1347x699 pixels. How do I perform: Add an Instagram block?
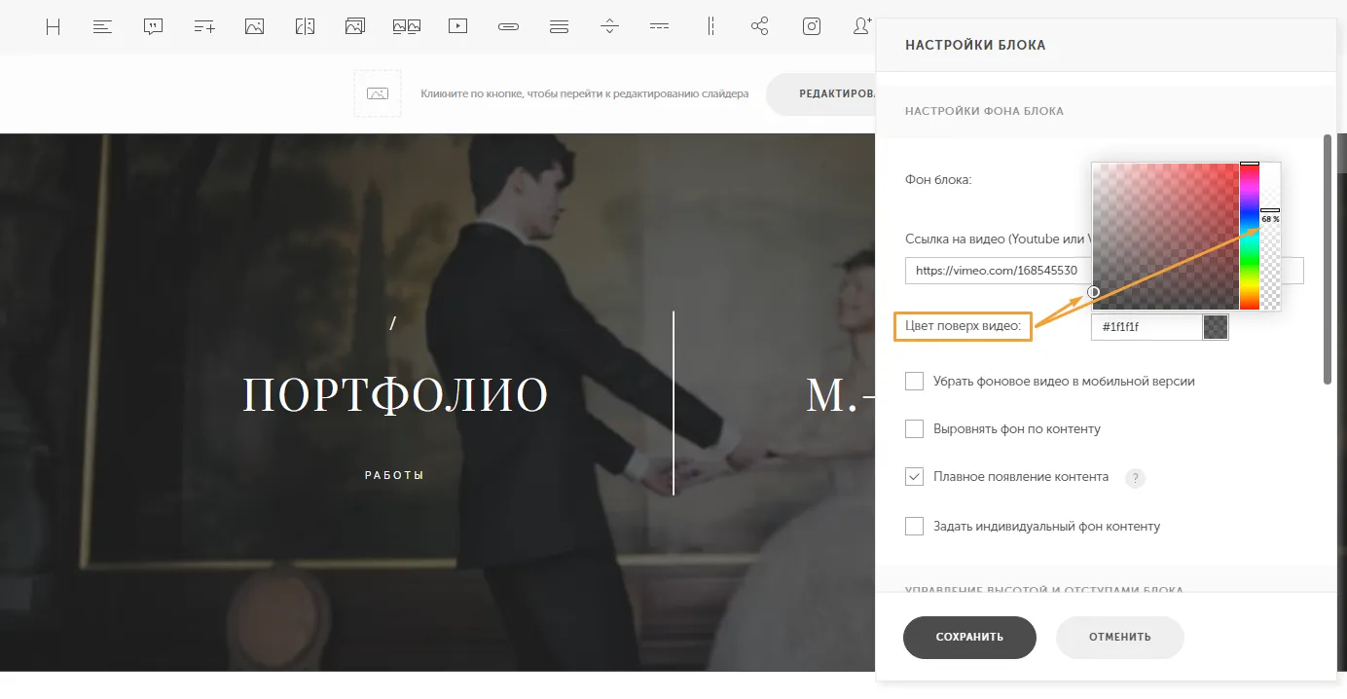(812, 27)
